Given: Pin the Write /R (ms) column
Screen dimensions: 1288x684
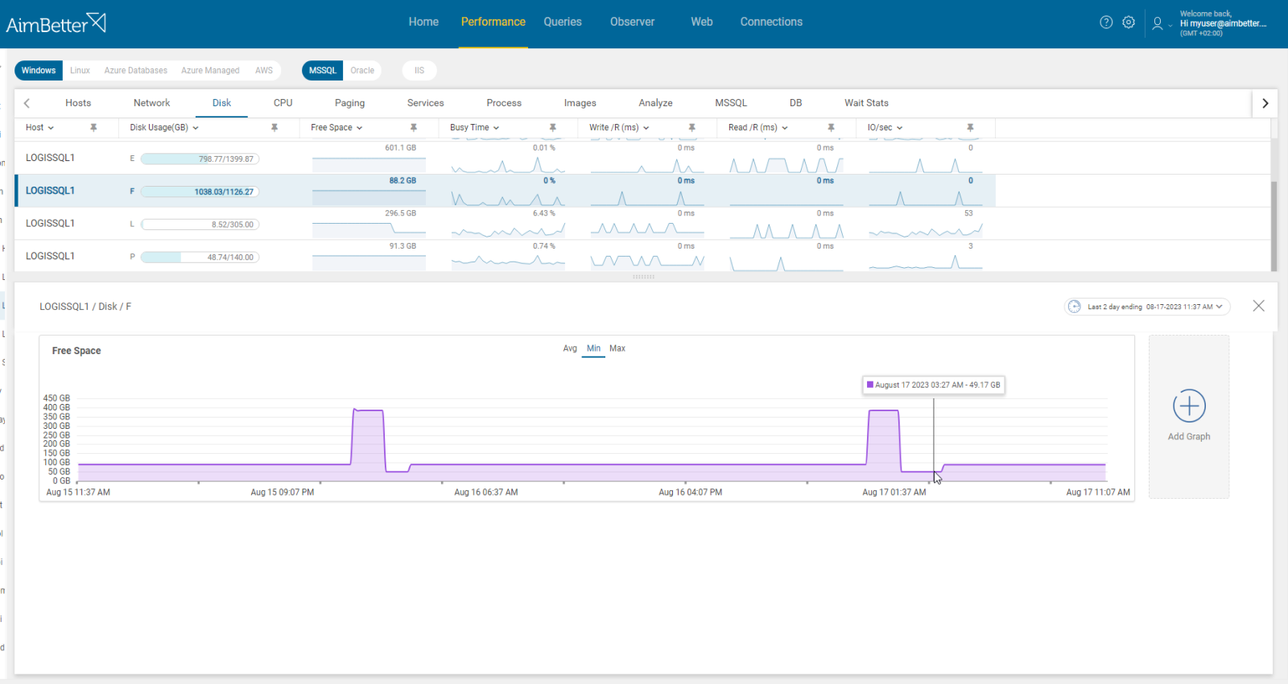Looking at the screenshot, I should pyautogui.click(x=692, y=128).
